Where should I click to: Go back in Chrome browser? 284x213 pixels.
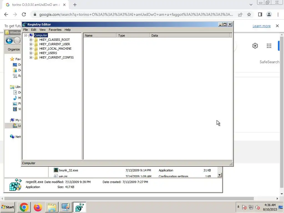click(6, 14)
